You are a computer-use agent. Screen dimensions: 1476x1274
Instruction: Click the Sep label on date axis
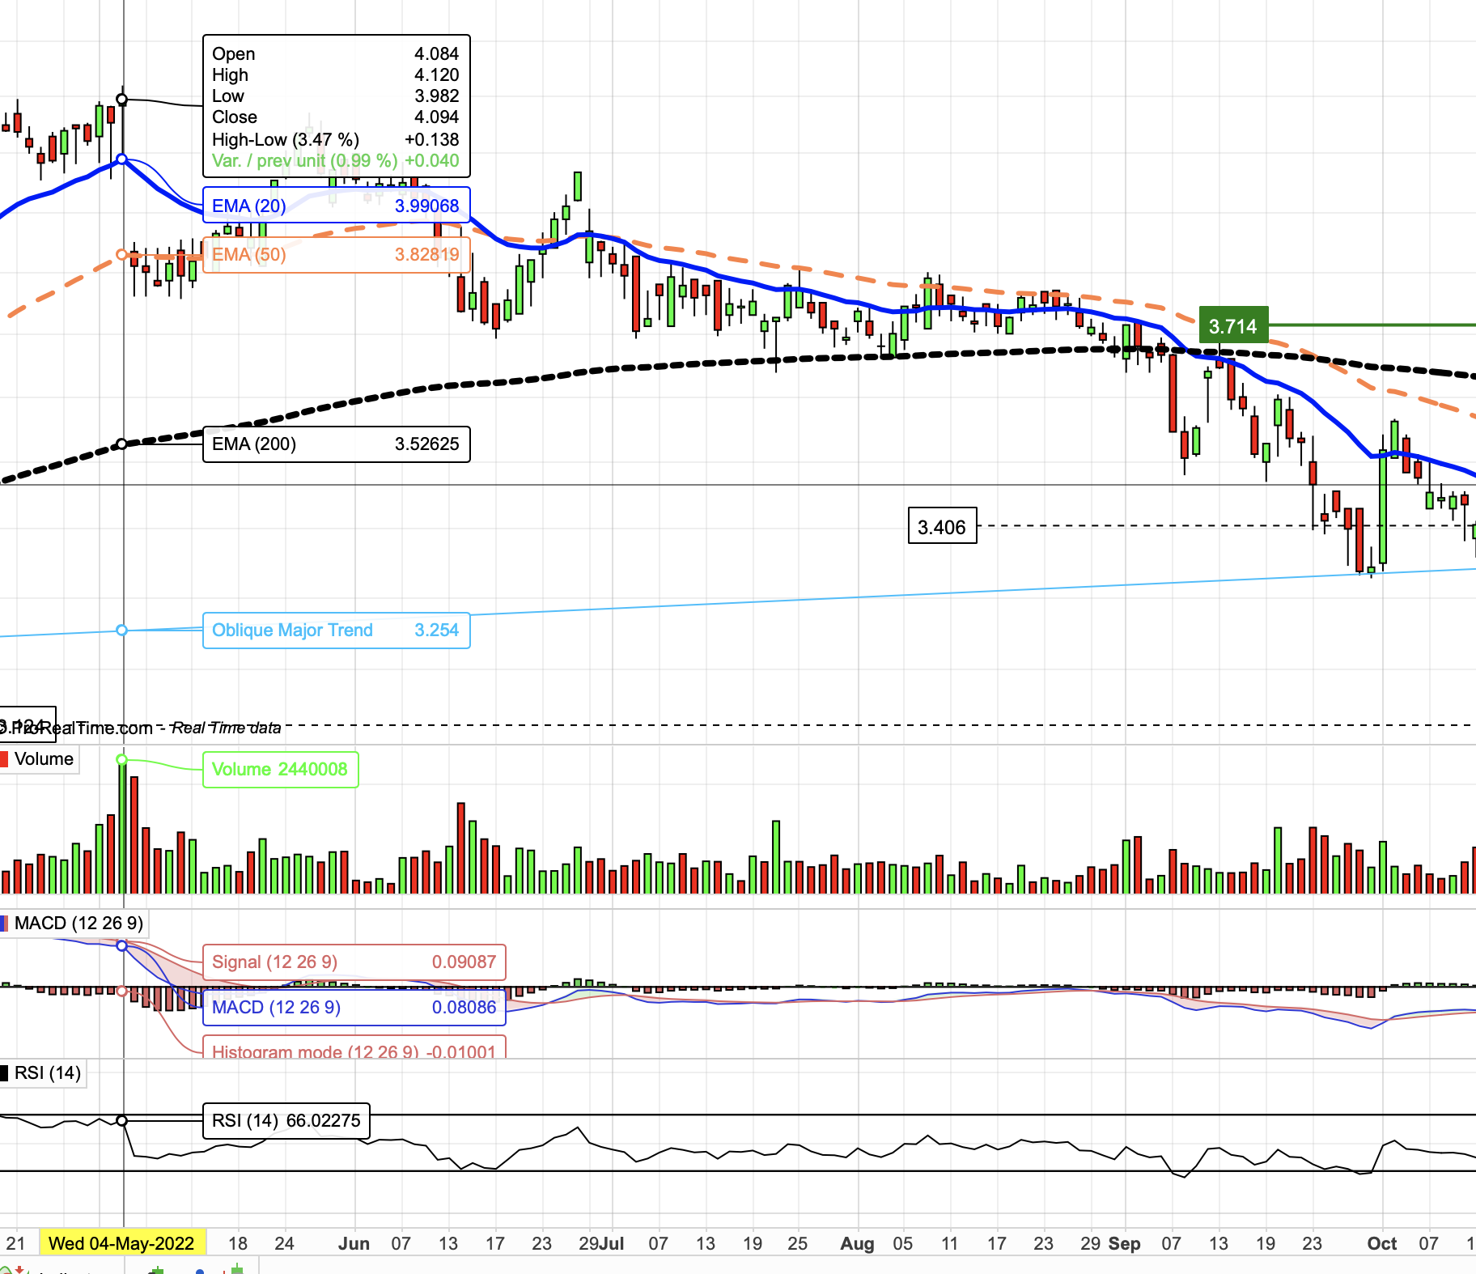(1125, 1244)
